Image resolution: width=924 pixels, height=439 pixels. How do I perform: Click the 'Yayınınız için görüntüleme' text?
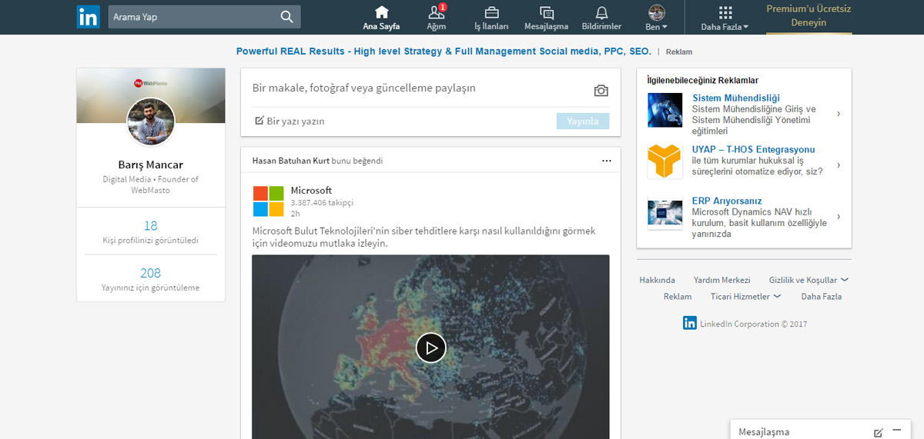click(151, 288)
